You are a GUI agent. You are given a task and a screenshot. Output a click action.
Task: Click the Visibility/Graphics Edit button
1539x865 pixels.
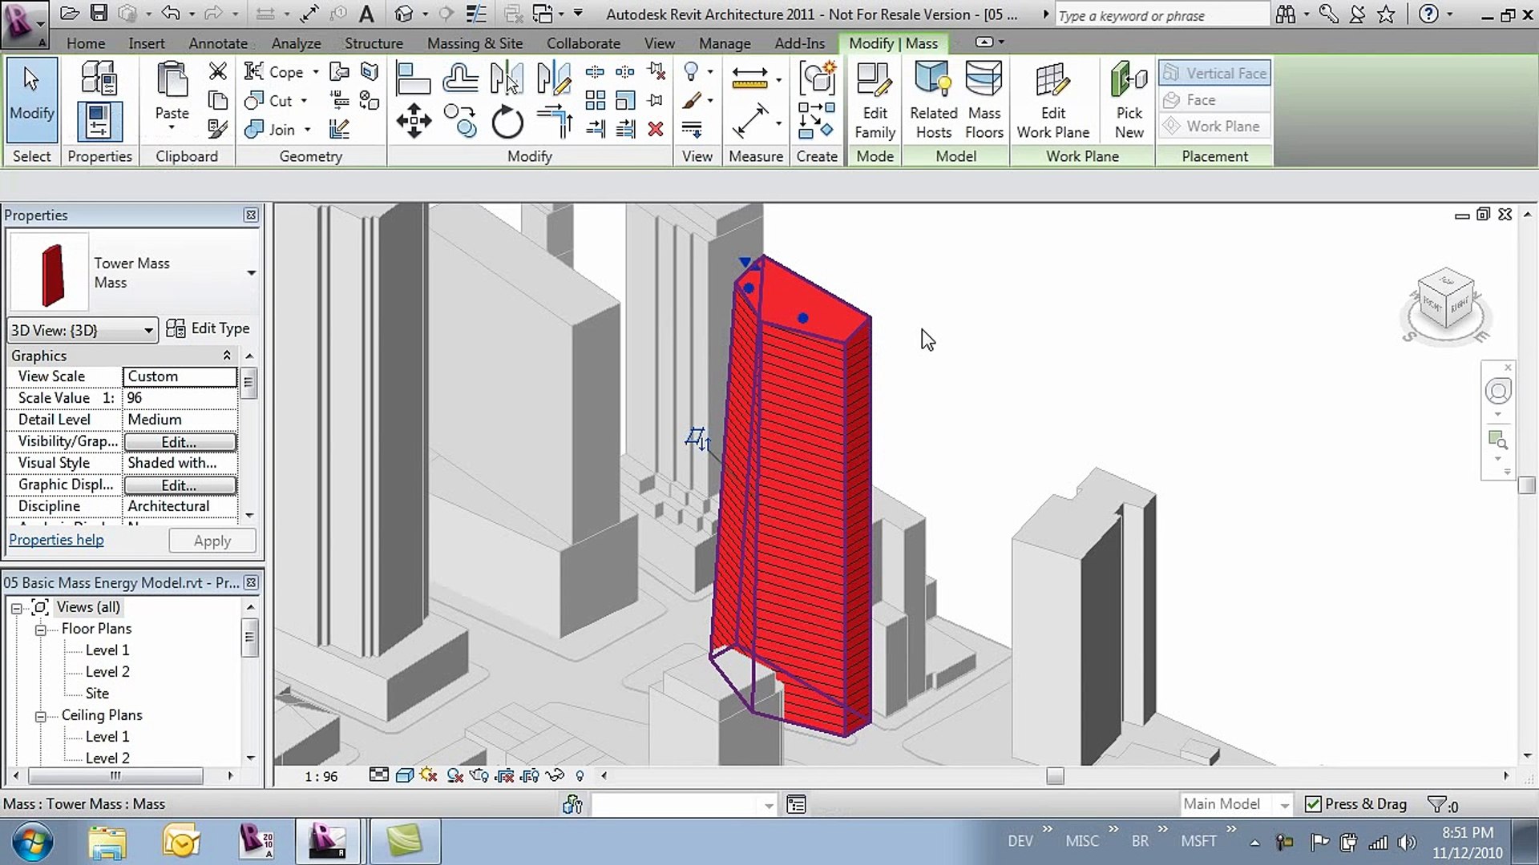coord(180,442)
